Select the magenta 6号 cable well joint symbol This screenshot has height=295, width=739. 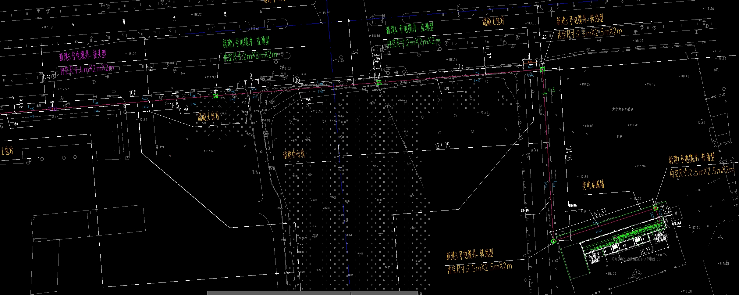point(53,108)
